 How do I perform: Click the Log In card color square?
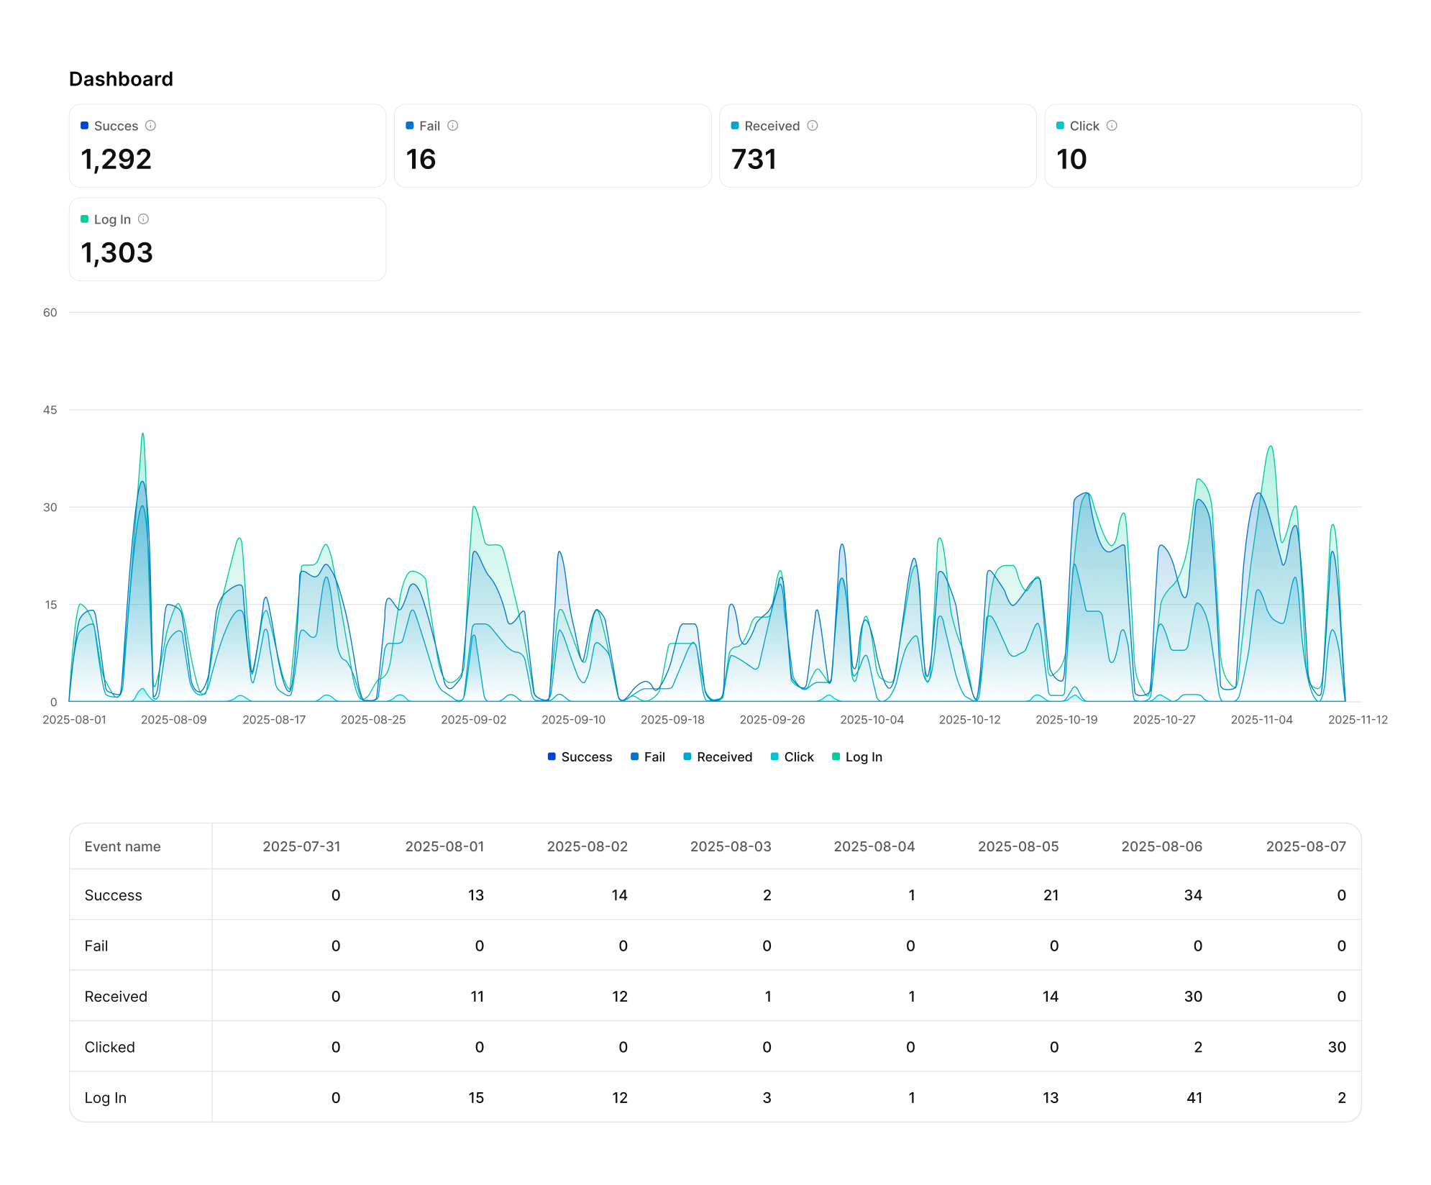click(x=84, y=219)
